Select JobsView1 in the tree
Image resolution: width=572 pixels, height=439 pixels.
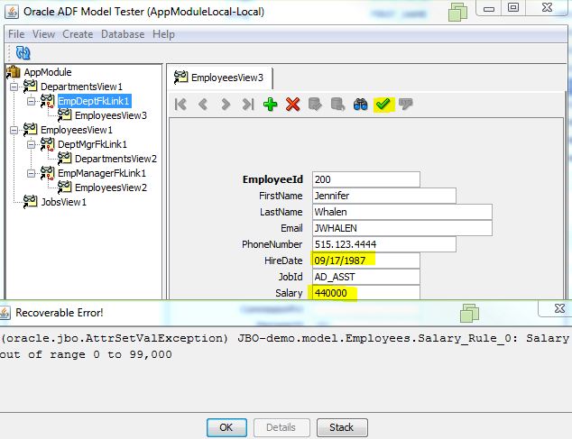(64, 202)
